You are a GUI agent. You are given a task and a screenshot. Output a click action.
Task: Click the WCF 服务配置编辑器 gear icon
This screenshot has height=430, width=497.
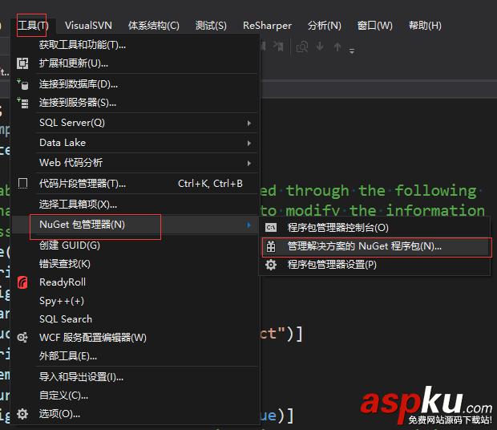coord(22,338)
